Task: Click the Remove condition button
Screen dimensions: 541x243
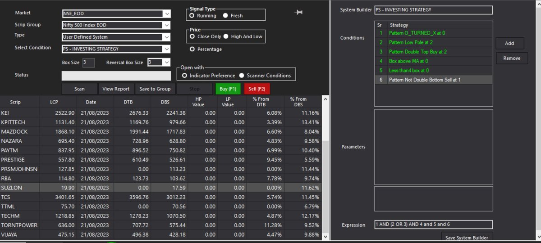Action: [511, 58]
